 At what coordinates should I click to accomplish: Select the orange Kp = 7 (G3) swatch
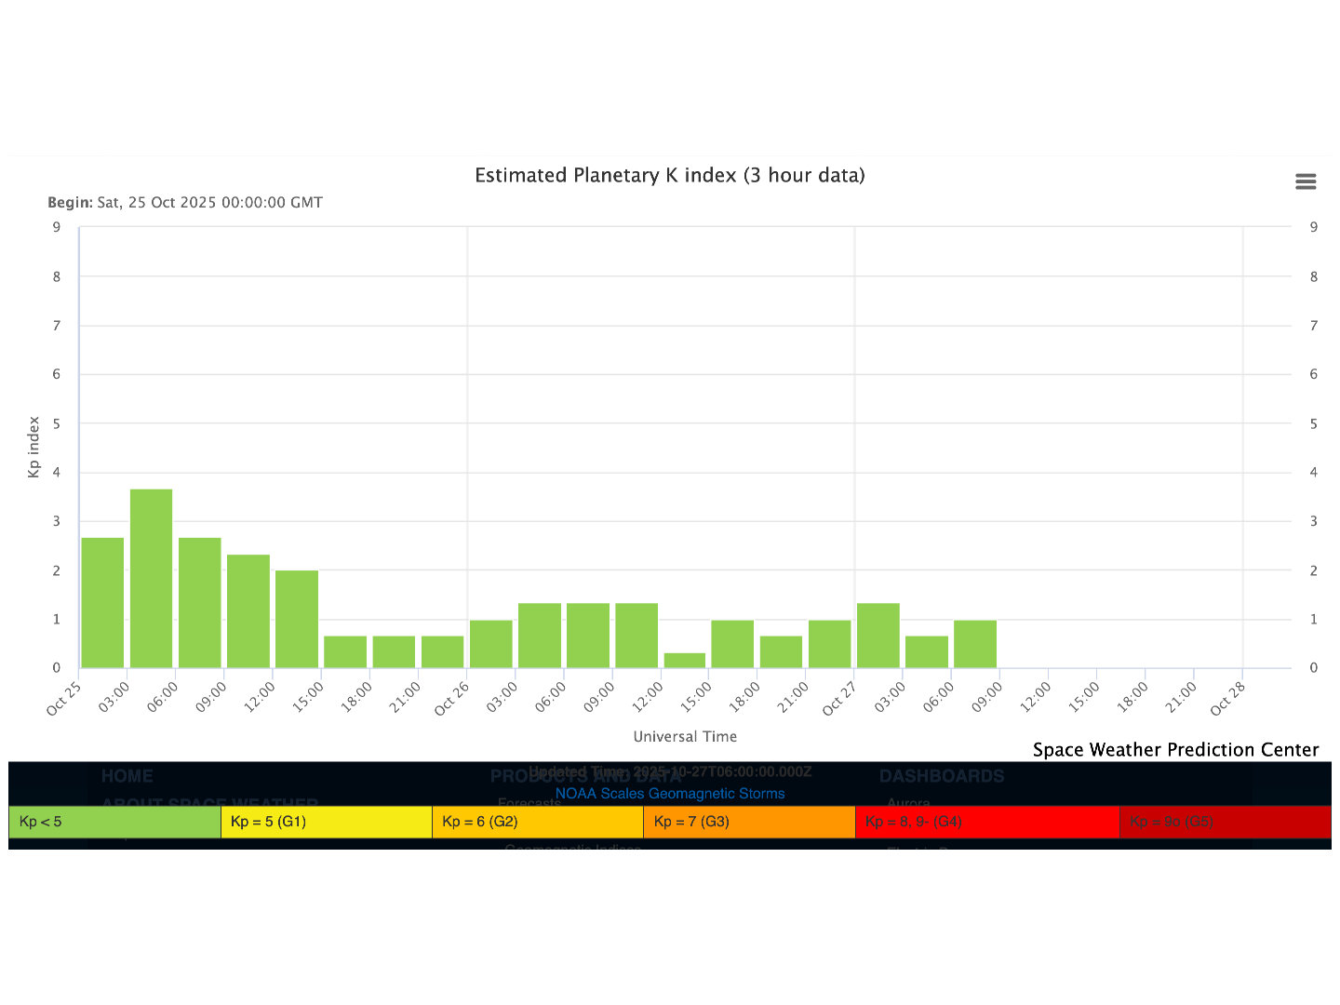pyautogui.click(x=749, y=822)
